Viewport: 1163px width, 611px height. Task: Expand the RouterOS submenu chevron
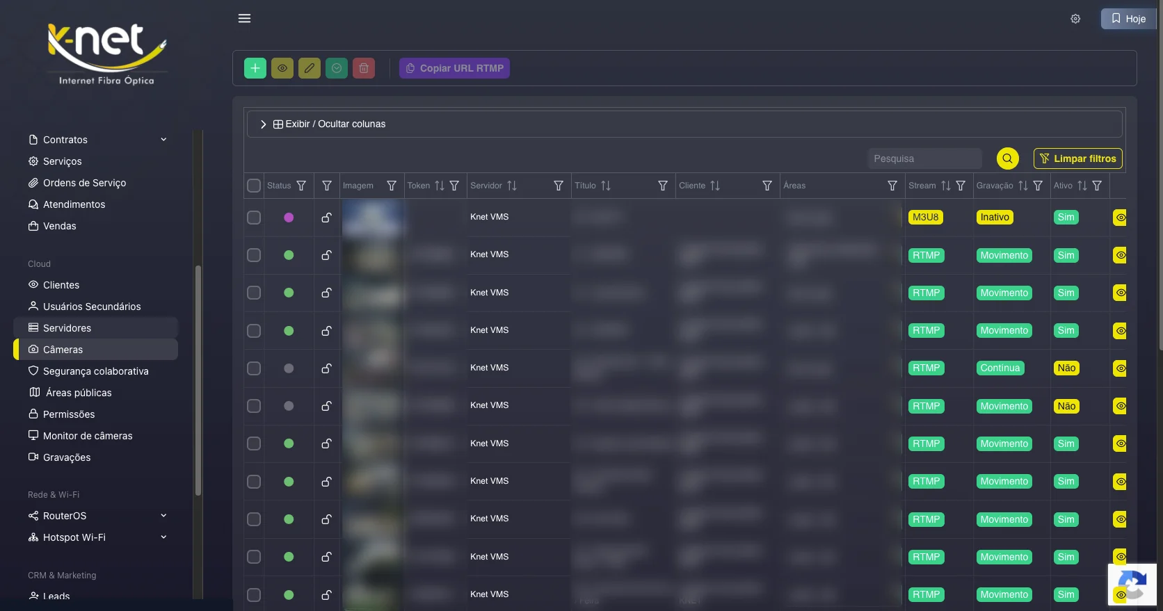click(163, 516)
